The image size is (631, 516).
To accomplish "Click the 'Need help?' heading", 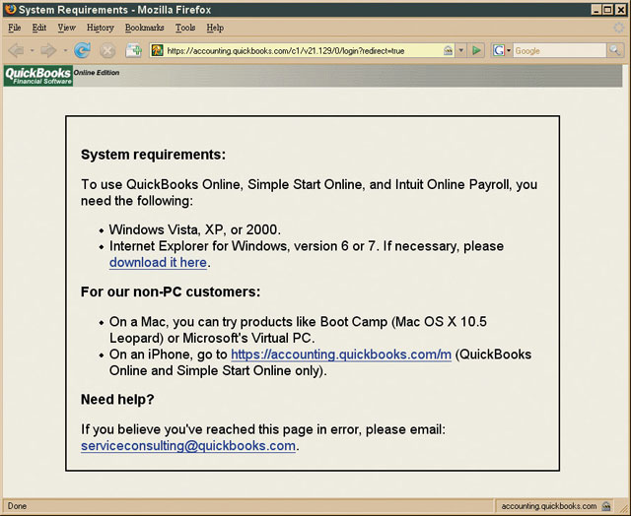I will coord(117,400).
